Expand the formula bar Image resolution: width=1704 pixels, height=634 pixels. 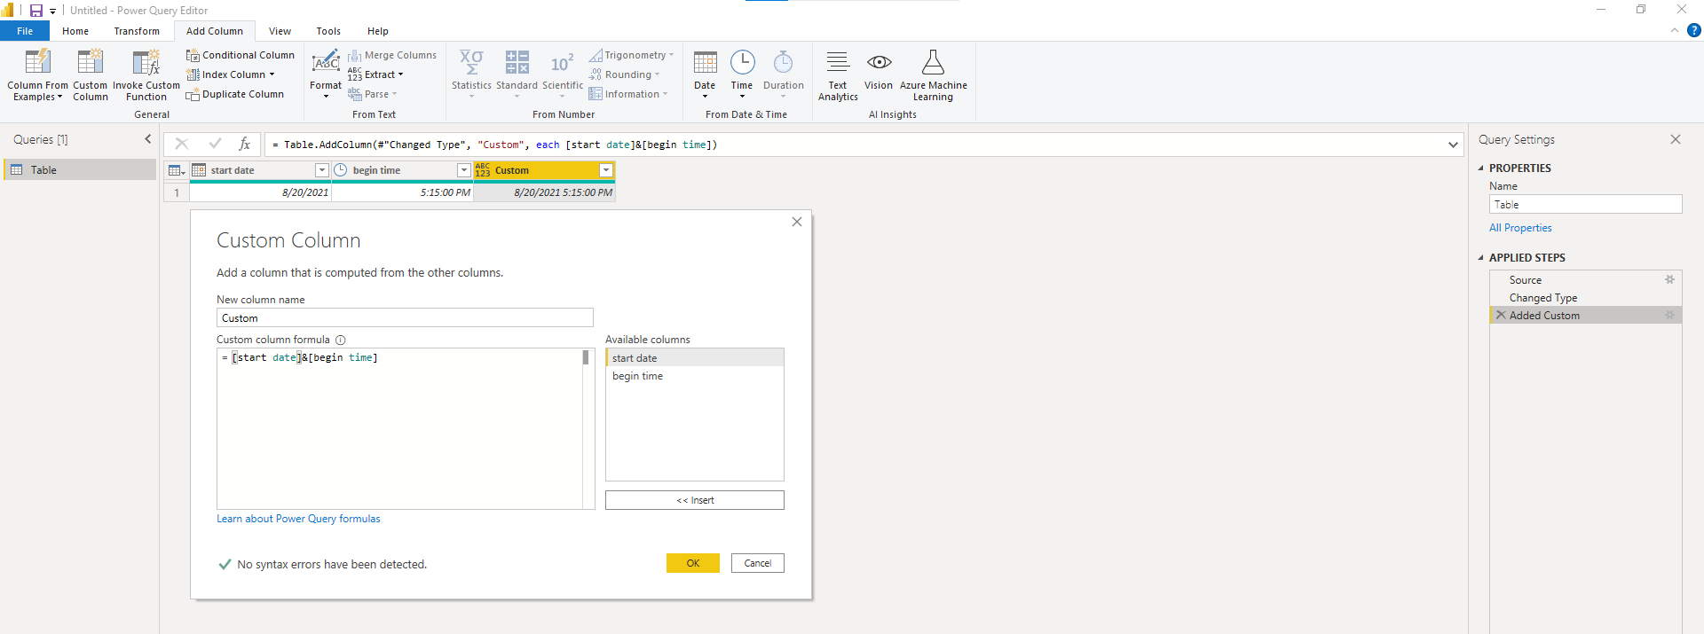pos(1453,145)
